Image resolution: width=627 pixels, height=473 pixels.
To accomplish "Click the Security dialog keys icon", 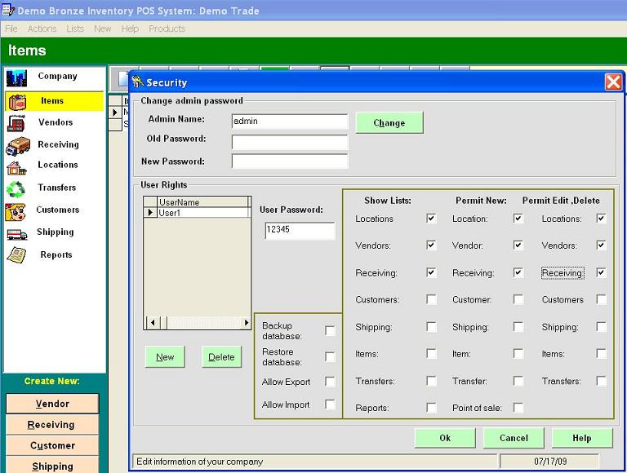I will coord(137,82).
